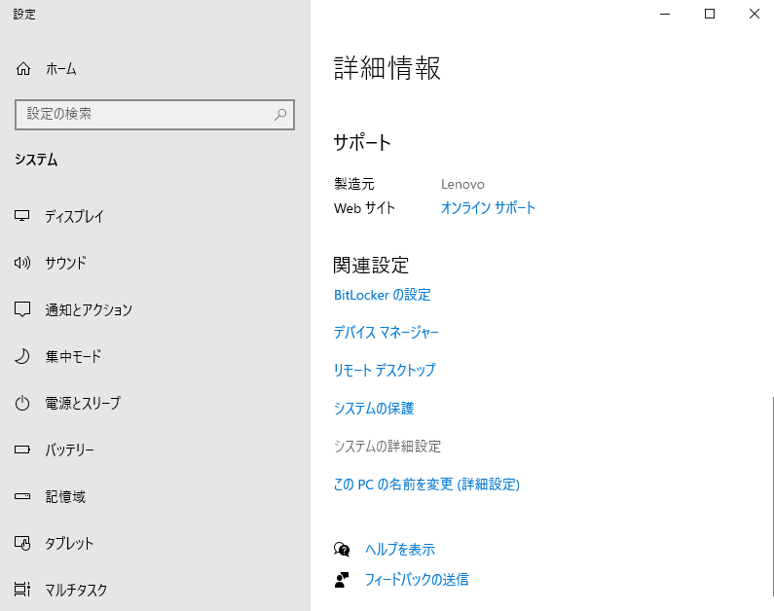This screenshot has width=774, height=611.
Task: Click the notifications speech-bubble icon
Action: (x=22, y=309)
